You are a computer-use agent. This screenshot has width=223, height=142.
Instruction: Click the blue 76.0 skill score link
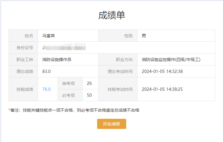(x=47, y=89)
